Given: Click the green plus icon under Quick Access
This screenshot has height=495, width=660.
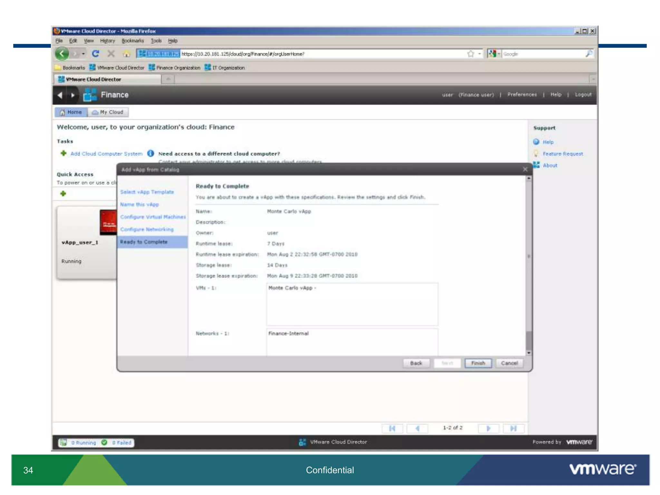Looking at the screenshot, I should (x=63, y=193).
